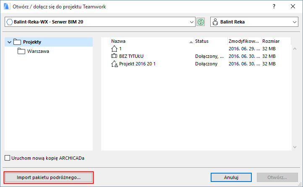Click the home icon of project 1
The image size is (303, 187).
point(115,49)
